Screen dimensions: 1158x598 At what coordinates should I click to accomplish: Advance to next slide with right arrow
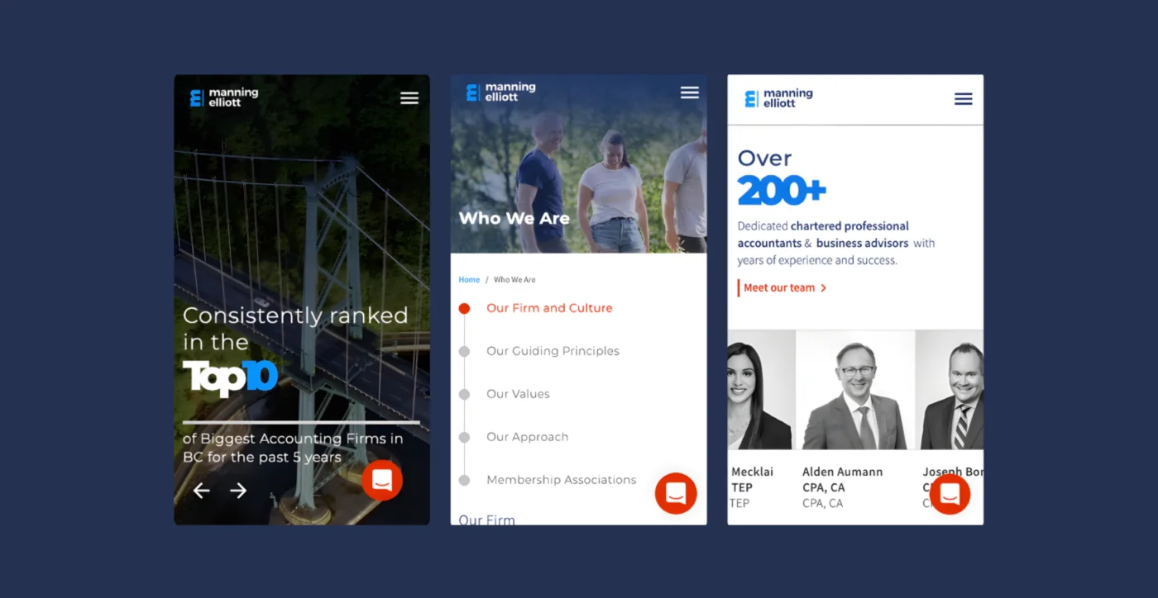point(238,491)
